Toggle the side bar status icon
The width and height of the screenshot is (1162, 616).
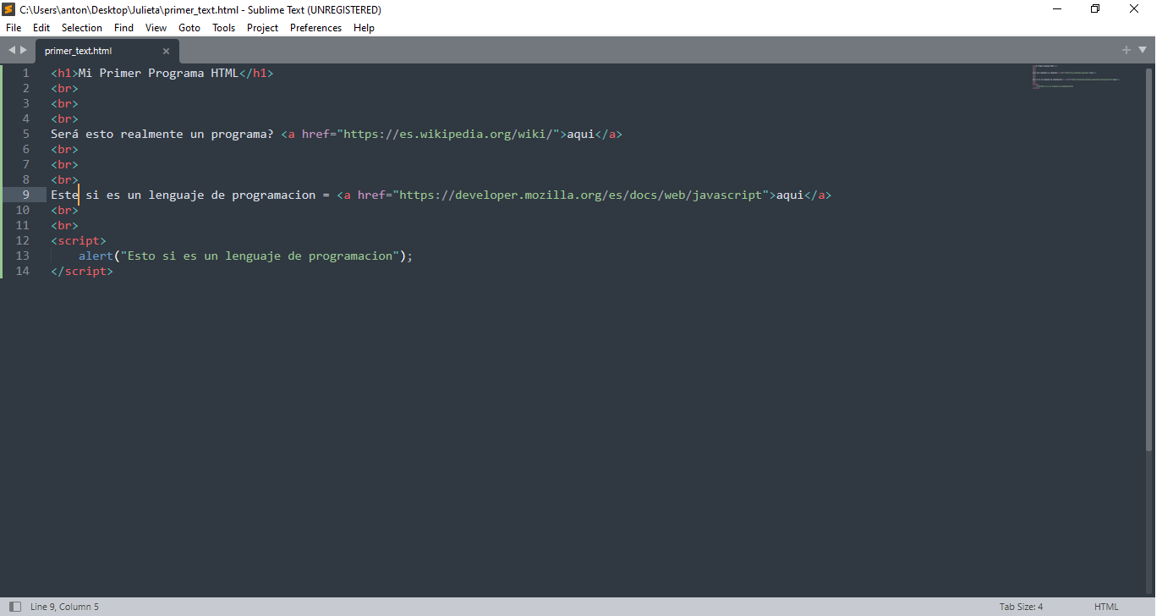(14, 607)
